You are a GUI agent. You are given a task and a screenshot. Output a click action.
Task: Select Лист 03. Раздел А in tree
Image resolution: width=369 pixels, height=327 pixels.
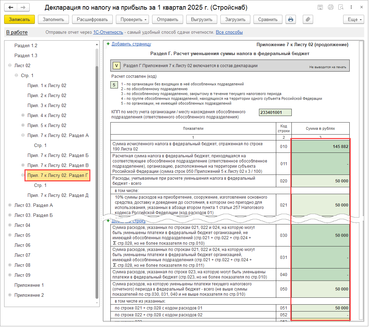(33, 205)
